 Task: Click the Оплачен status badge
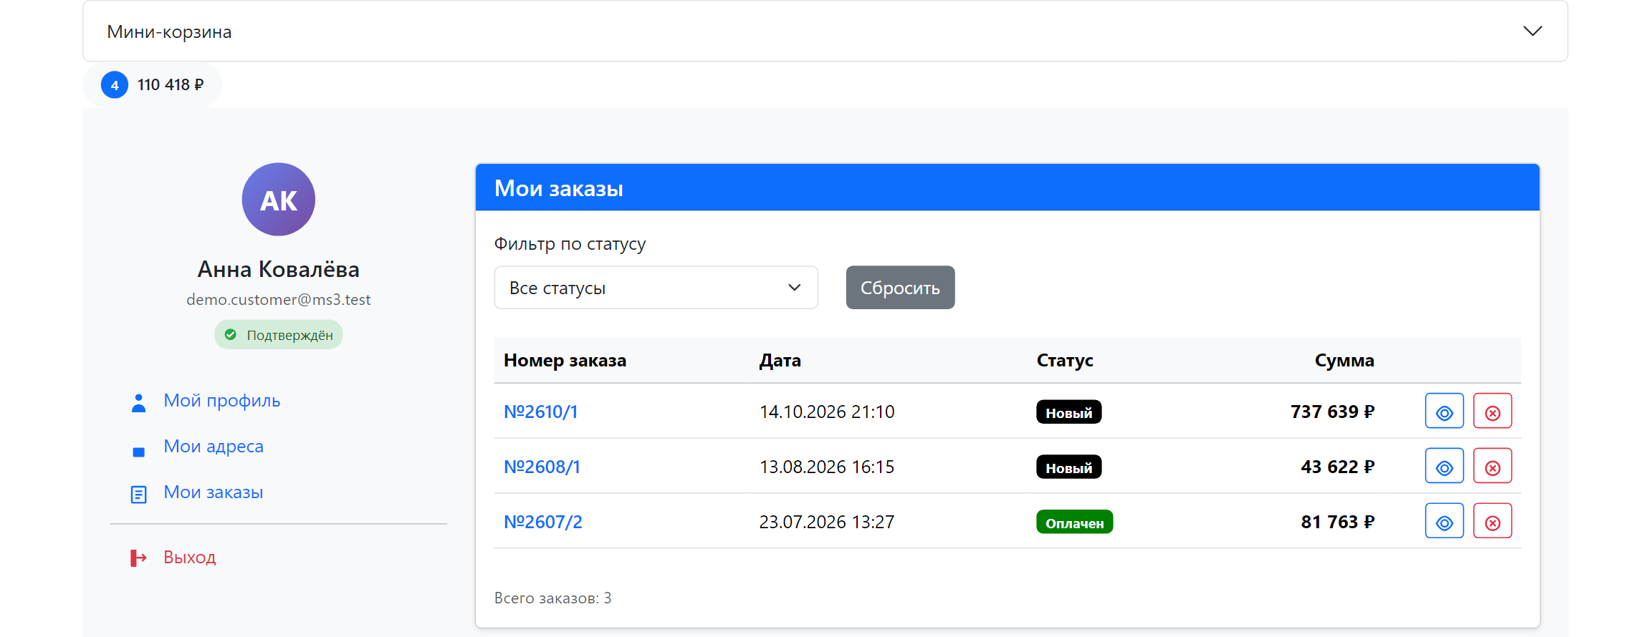point(1074,522)
